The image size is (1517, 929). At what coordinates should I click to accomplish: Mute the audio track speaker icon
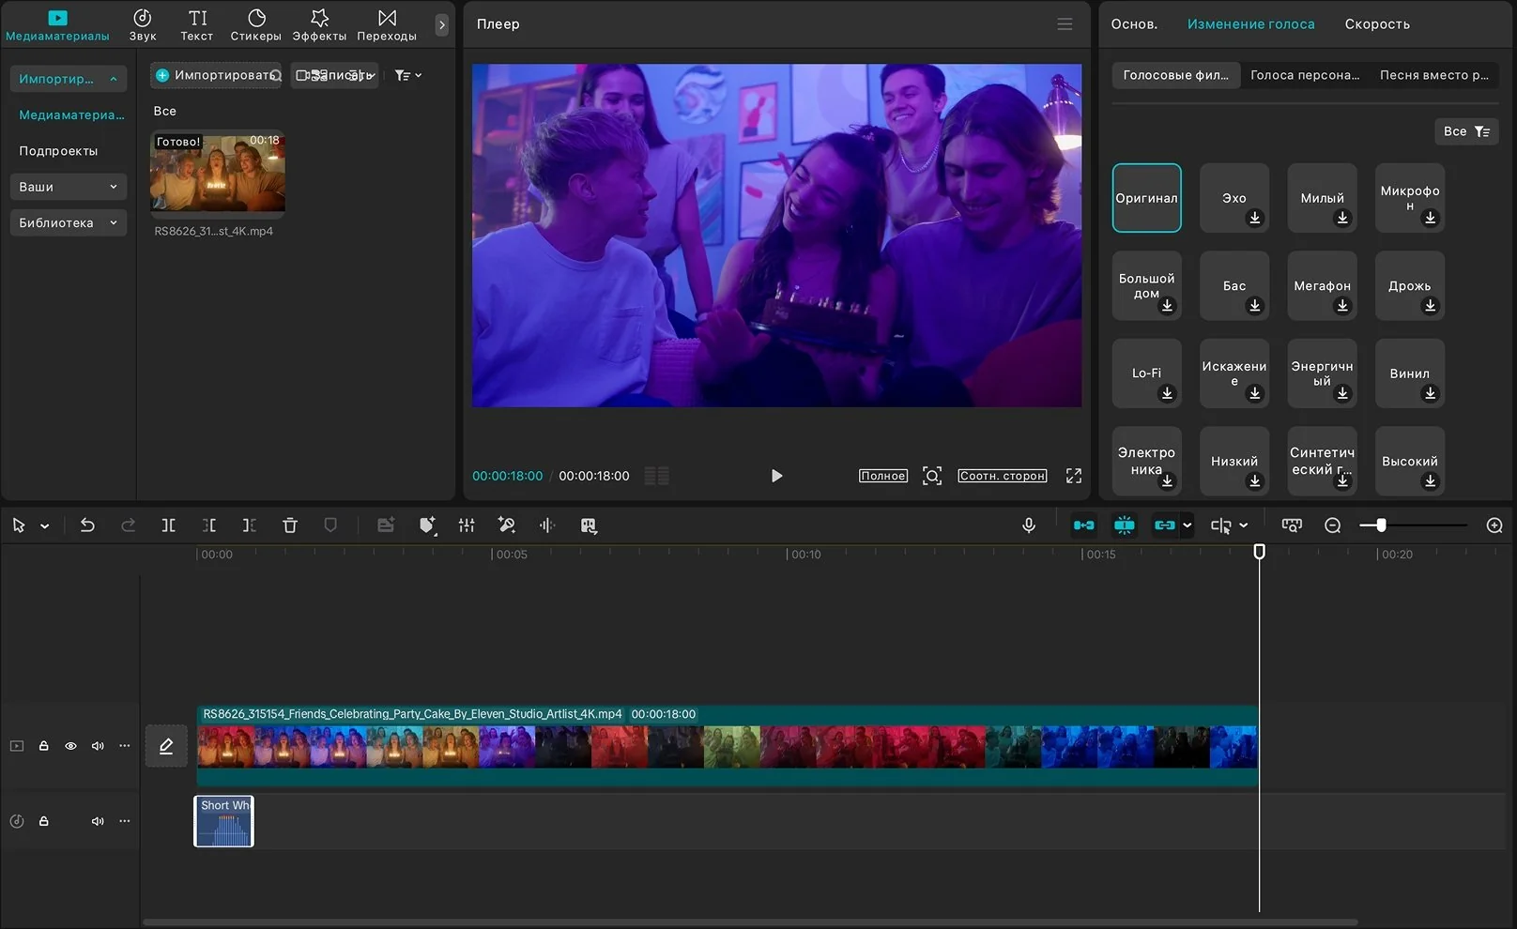pos(98,821)
